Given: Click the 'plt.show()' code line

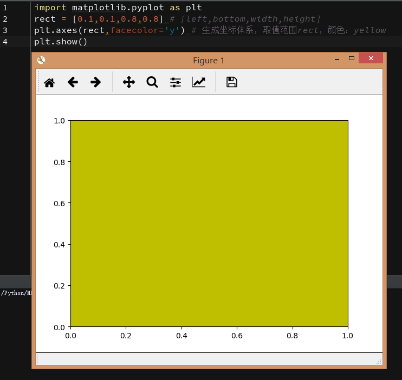Looking at the screenshot, I should click(61, 42).
